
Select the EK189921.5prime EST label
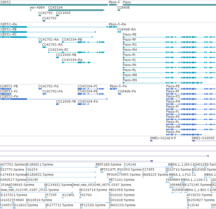[x=39, y=165]
